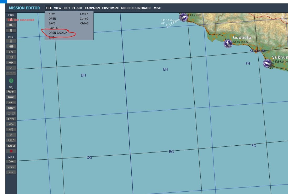Click the crosshair box icon under MIS
Screen dimensions: 288x194
(x=11, y=57)
